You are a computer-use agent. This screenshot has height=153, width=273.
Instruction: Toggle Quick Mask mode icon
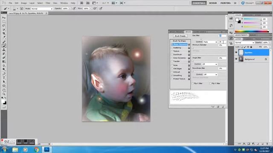tap(4, 107)
